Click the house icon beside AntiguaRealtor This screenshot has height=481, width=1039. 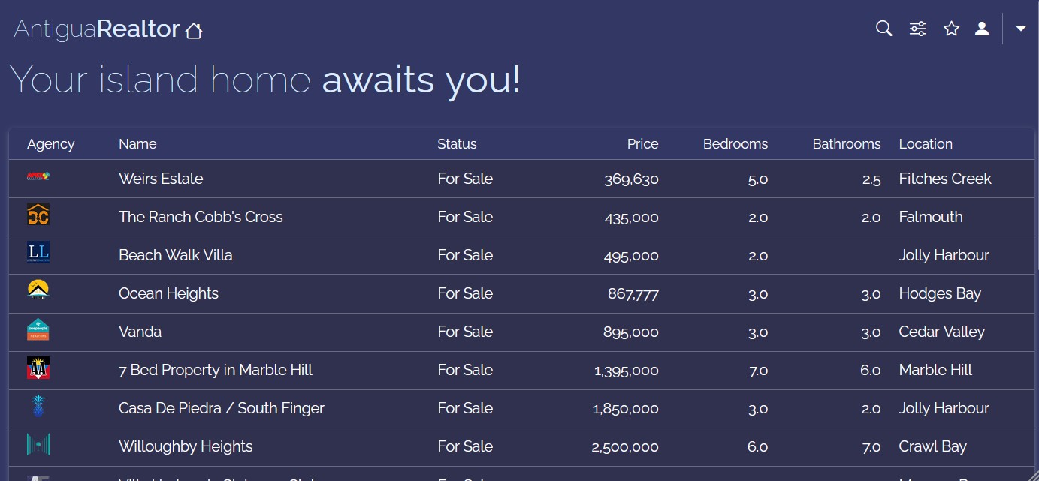[x=194, y=31]
